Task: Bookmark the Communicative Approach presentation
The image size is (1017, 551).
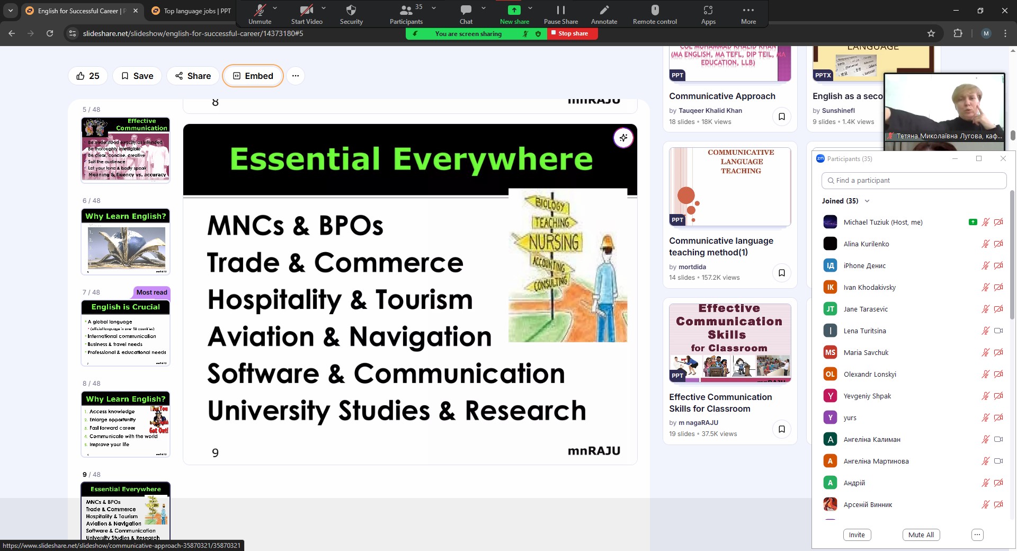Action: (781, 117)
